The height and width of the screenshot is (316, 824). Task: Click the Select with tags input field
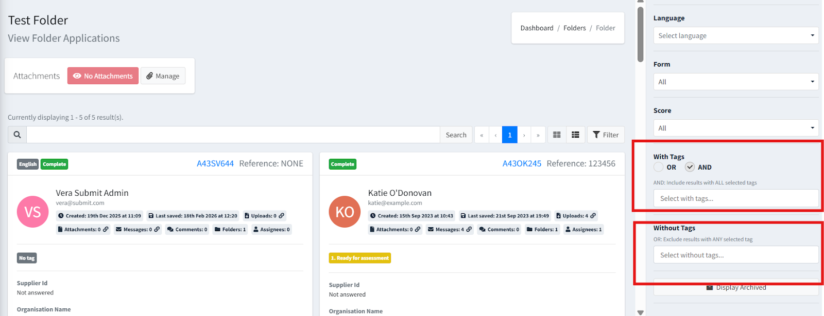736,198
